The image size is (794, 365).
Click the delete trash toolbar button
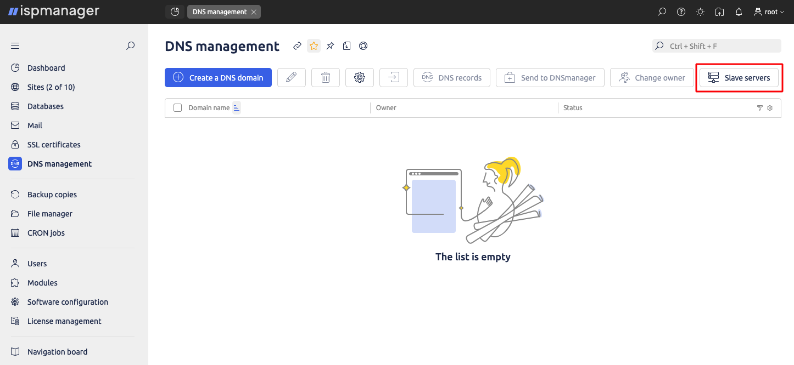326,78
